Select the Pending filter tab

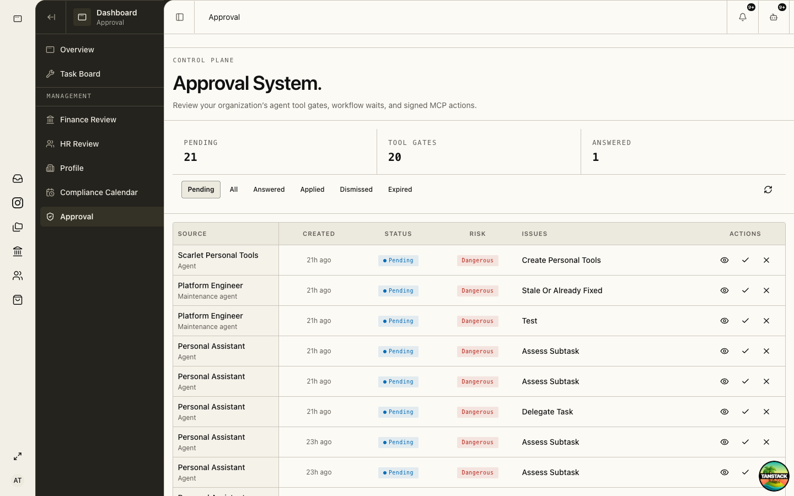point(201,190)
